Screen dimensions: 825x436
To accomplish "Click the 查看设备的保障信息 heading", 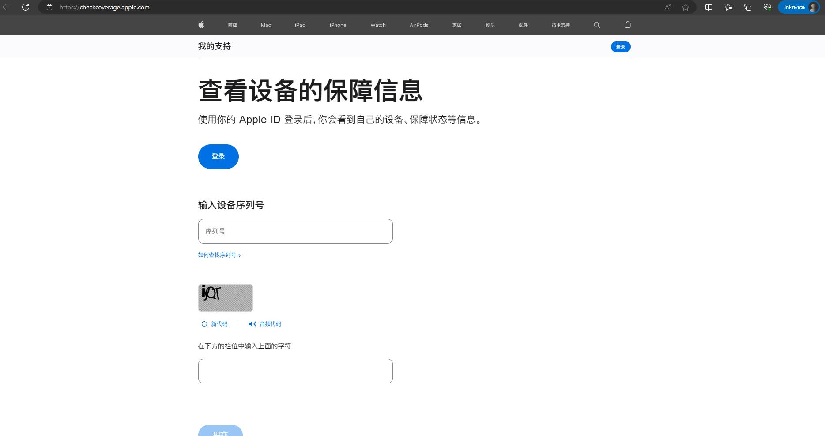I will pos(311,90).
